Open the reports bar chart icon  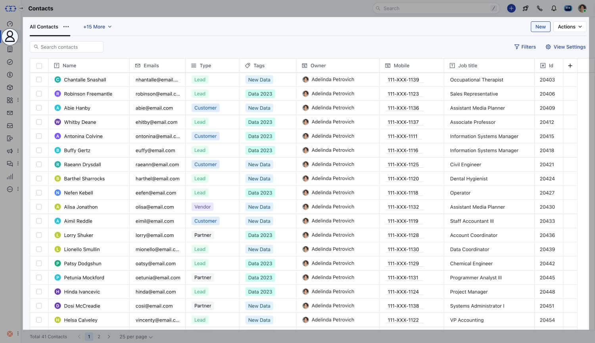10,176
